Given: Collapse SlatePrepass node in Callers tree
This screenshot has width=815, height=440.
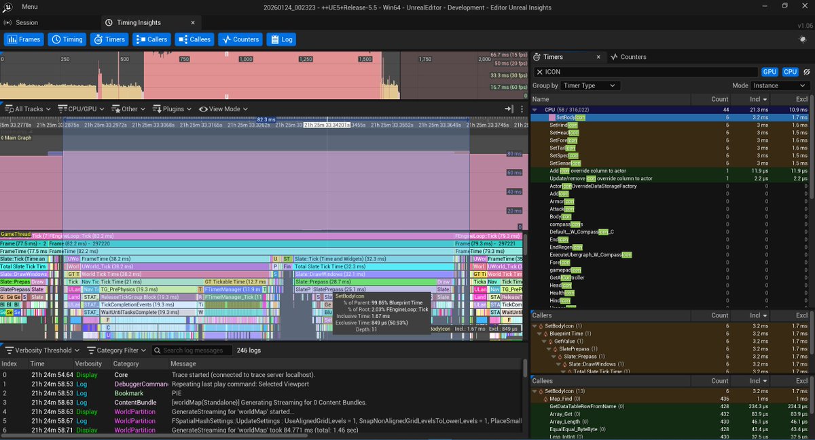Looking at the screenshot, I should [x=548, y=348].
